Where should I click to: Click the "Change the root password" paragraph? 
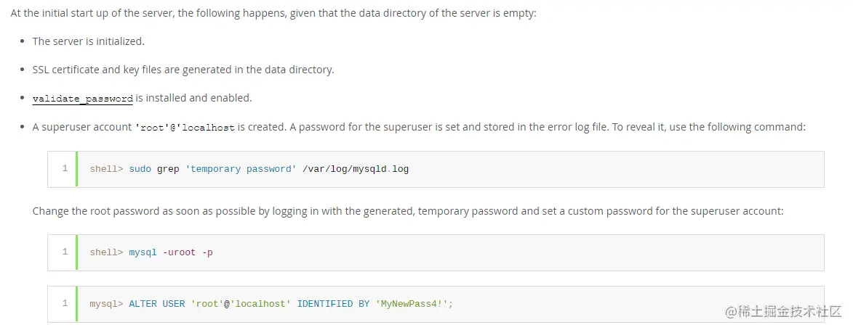tap(407, 211)
